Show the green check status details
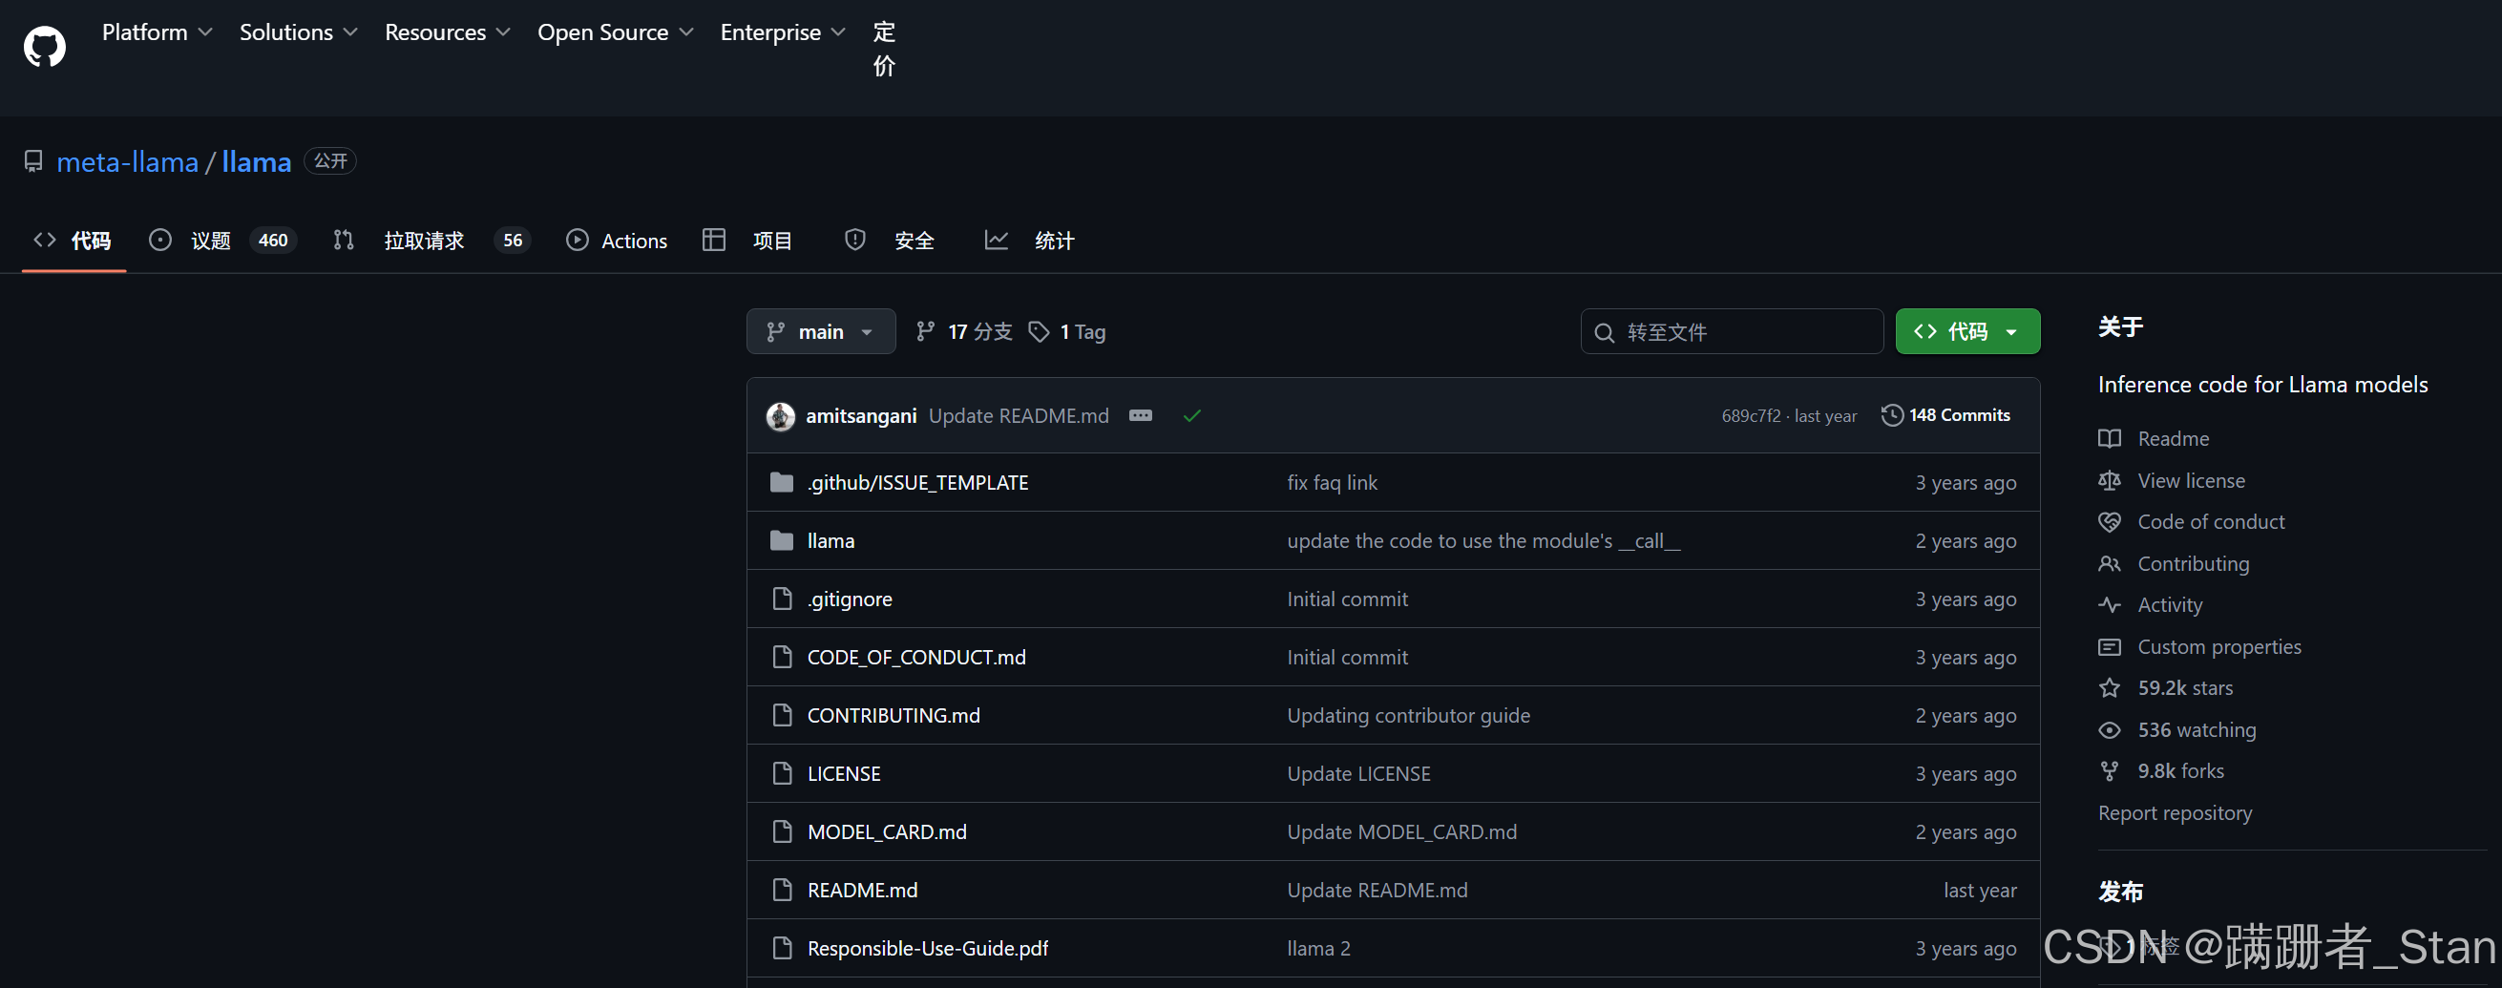Screen dimensions: 2502x988 [1191, 416]
